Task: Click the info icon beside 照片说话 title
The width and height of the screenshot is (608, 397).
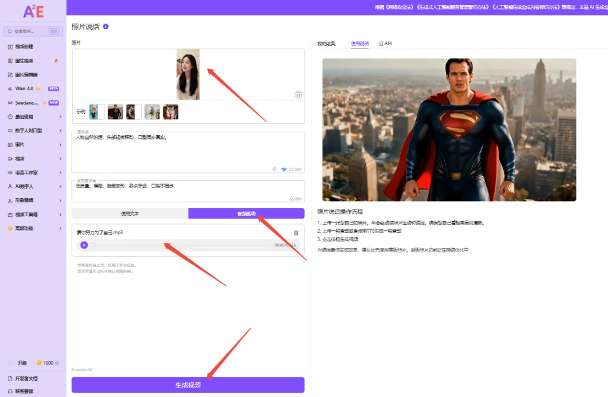Action: coord(106,26)
